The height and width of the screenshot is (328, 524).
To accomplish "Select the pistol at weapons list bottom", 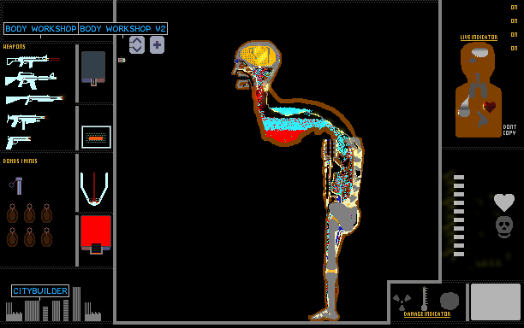I will click(x=18, y=142).
